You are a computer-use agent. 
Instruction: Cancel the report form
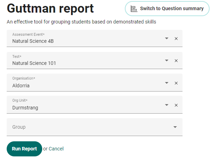(56, 149)
